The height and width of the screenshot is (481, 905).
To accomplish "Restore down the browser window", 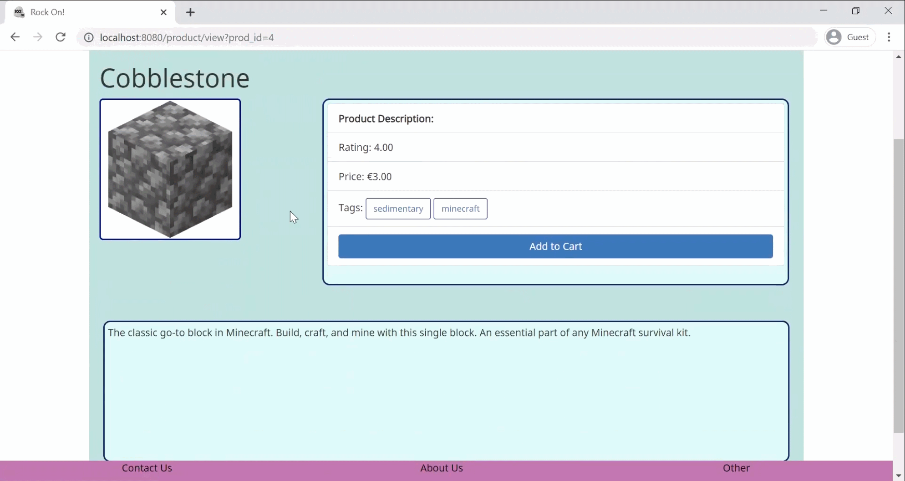I will point(856,11).
